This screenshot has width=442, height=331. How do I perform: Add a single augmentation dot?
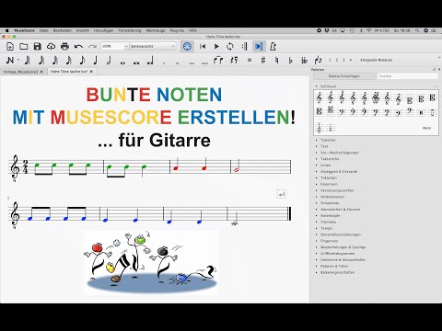coord(164,63)
